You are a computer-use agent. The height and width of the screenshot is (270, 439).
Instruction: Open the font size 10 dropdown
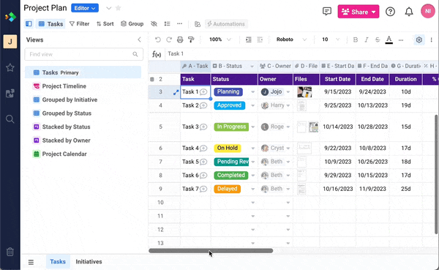coord(331,40)
